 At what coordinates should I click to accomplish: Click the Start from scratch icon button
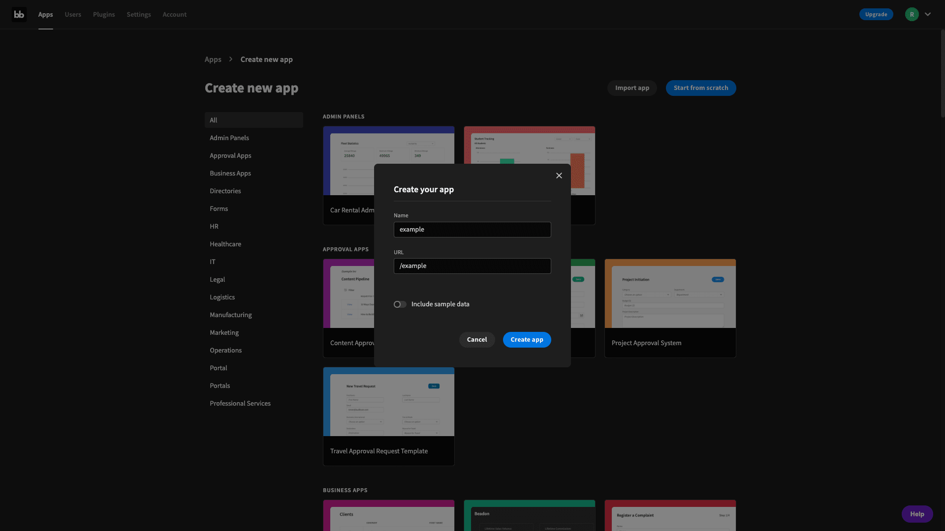pos(701,88)
